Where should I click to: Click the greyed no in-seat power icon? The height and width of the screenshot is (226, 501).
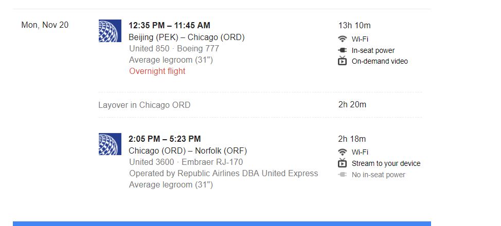click(x=342, y=175)
